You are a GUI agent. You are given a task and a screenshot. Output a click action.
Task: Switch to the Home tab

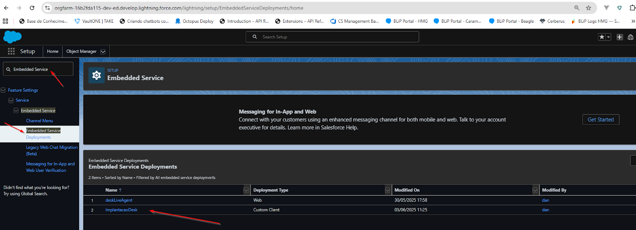[x=52, y=51]
